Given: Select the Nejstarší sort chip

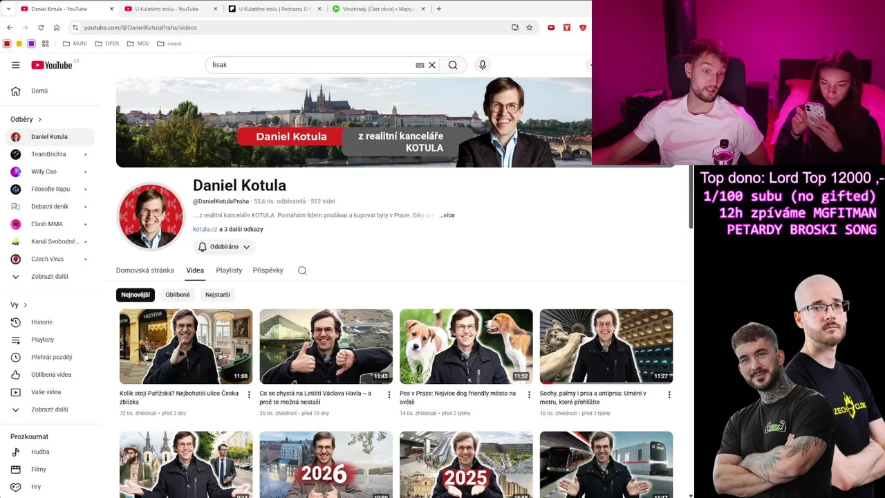Looking at the screenshot, I should tap(218, 295).
